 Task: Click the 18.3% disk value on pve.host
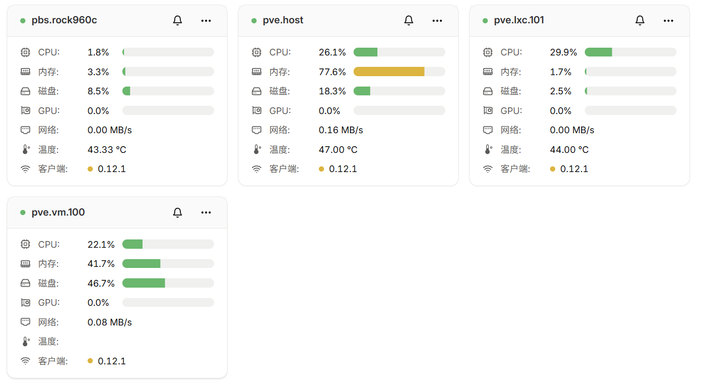332,91
